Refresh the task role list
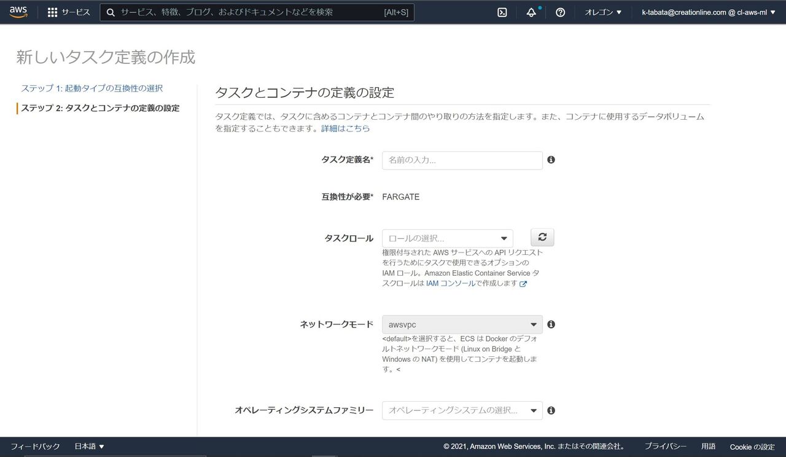Viewport: 786px width, 457px height. [542, 237]
